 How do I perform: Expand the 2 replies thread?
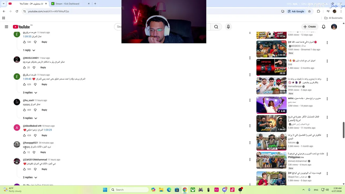coord(30,177)
